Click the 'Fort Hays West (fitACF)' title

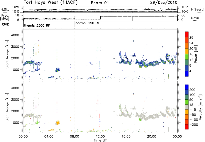pyautogui.click(x=50, y=2)
